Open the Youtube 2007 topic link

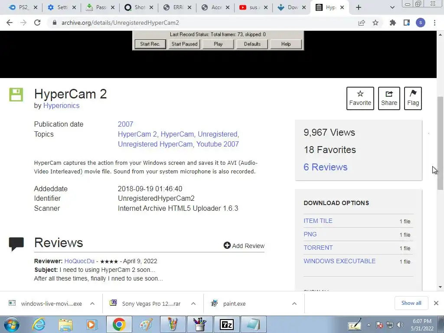click(x=218, y=144)
